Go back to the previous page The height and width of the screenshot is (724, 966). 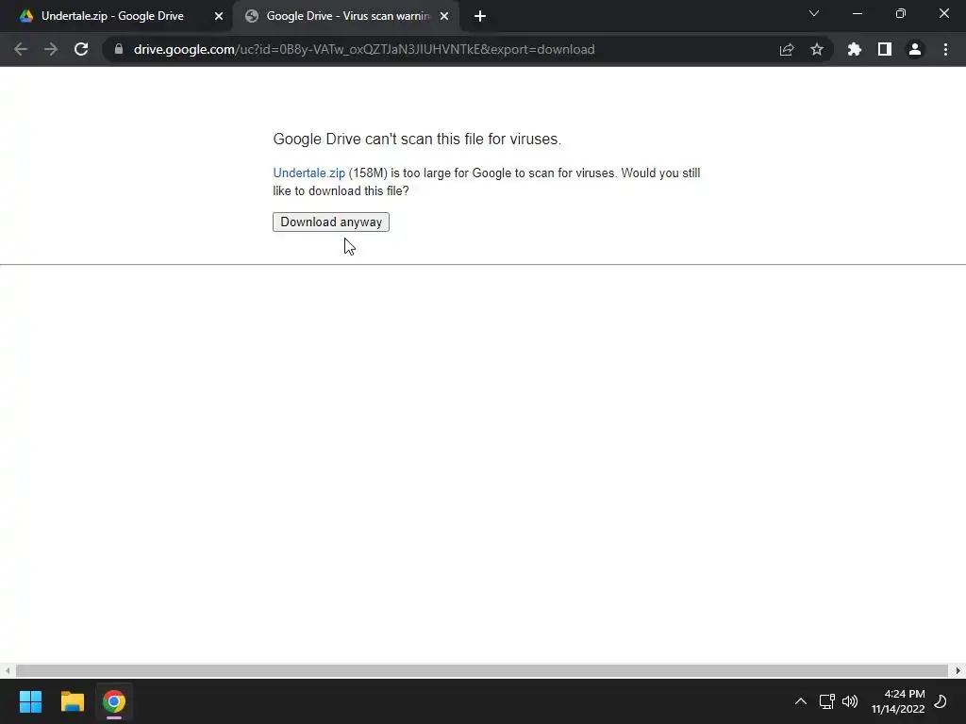coord(21,49)
